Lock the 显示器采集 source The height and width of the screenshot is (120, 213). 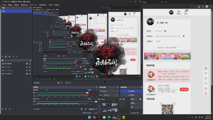(30, 64)
